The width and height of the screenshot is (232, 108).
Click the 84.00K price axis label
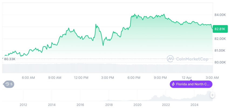[220, 15]
